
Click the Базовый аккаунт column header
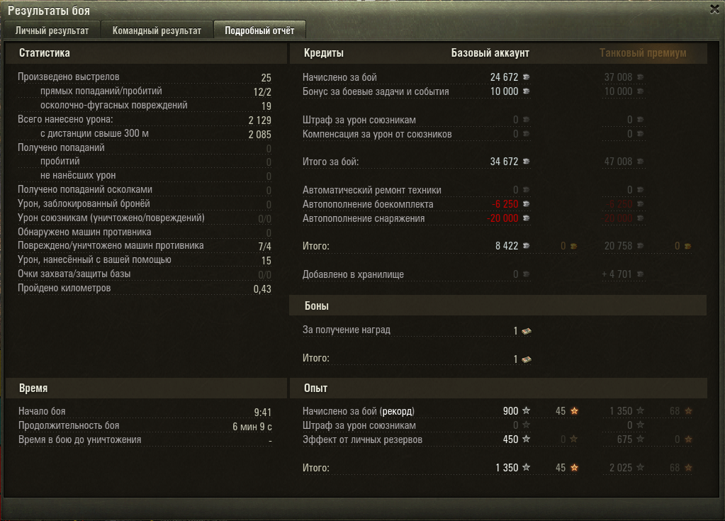(490, 53)
